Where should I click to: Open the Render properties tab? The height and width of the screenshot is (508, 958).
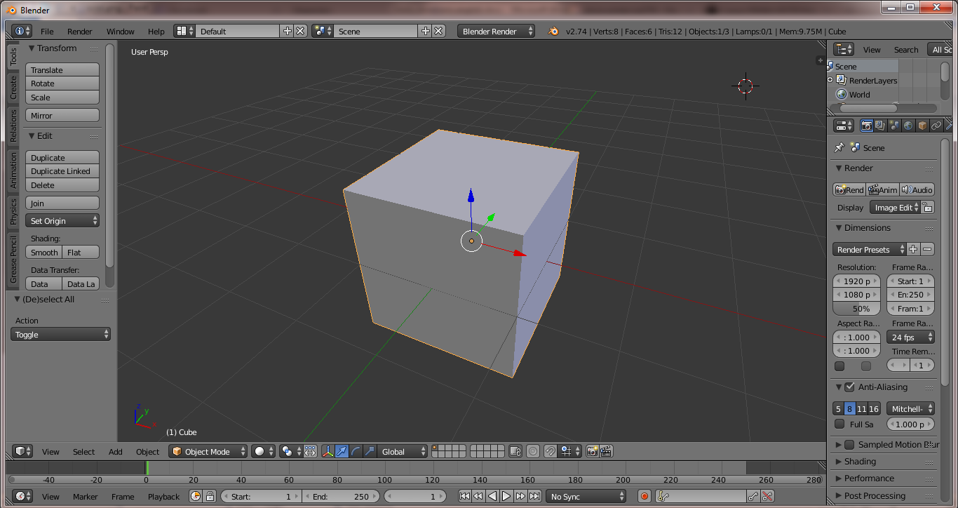click(x=867, y=126)
